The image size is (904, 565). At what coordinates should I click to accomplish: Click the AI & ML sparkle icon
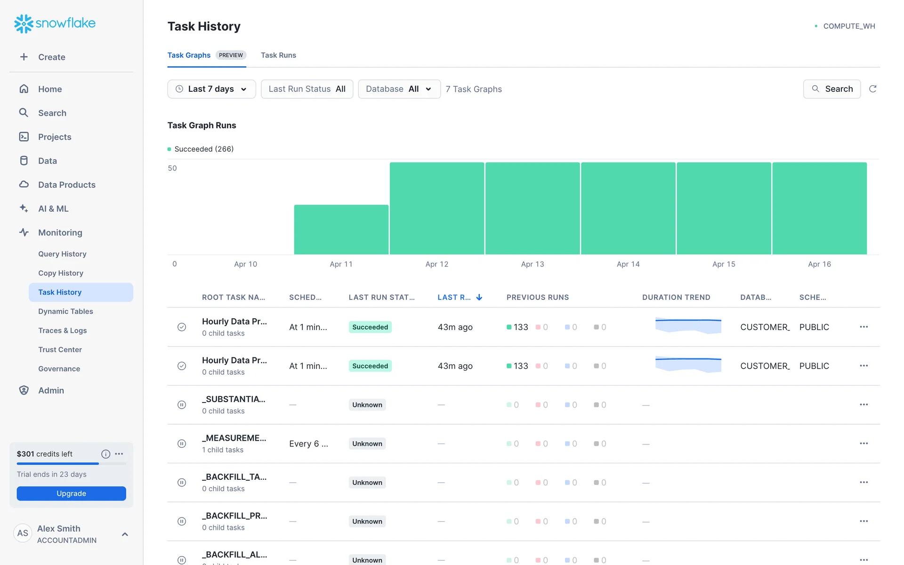click(24, 208)
